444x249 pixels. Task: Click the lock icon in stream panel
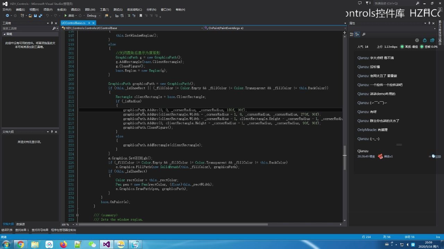tap(425, 40)
